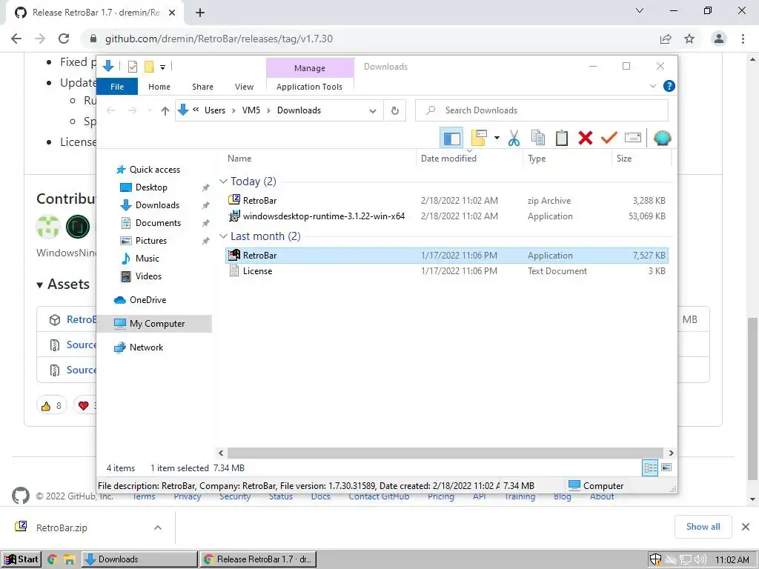This screenshot has width=759, height=569.
Task: Click the quick access new folder icon
Action: click(149, 67)
